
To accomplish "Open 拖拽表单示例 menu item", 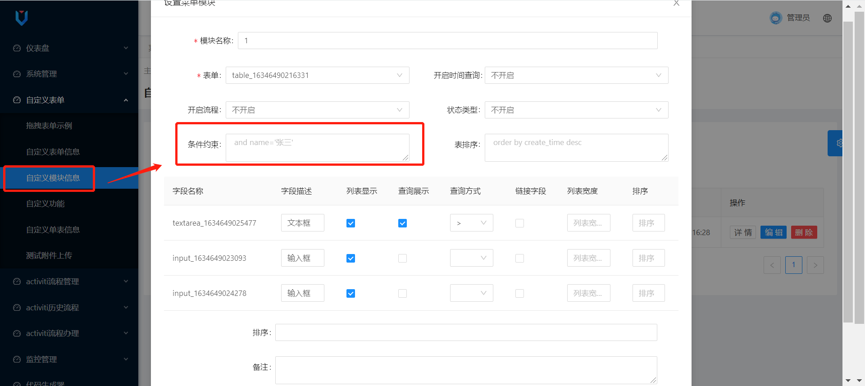I will point(69,126).
